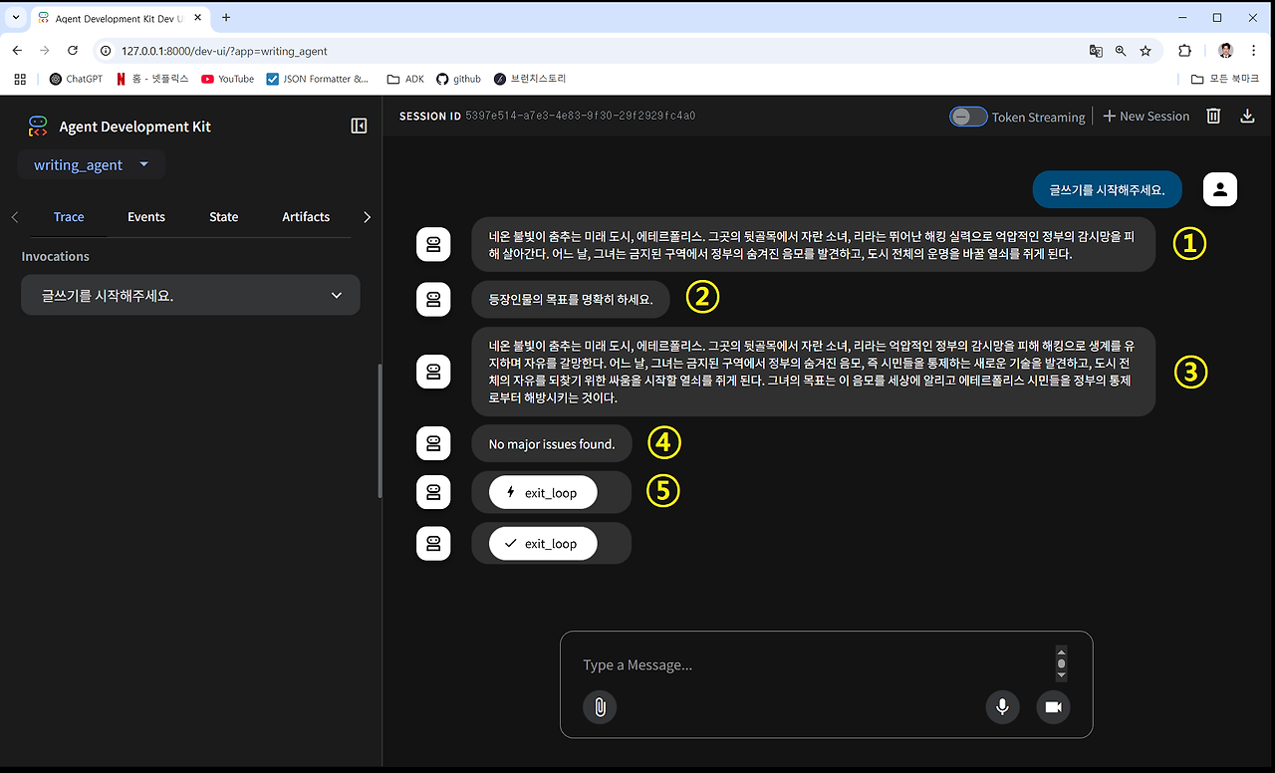Screen dimensions: 1275x773
Task: Switch to the Artifacts tab
Action: 306,217
